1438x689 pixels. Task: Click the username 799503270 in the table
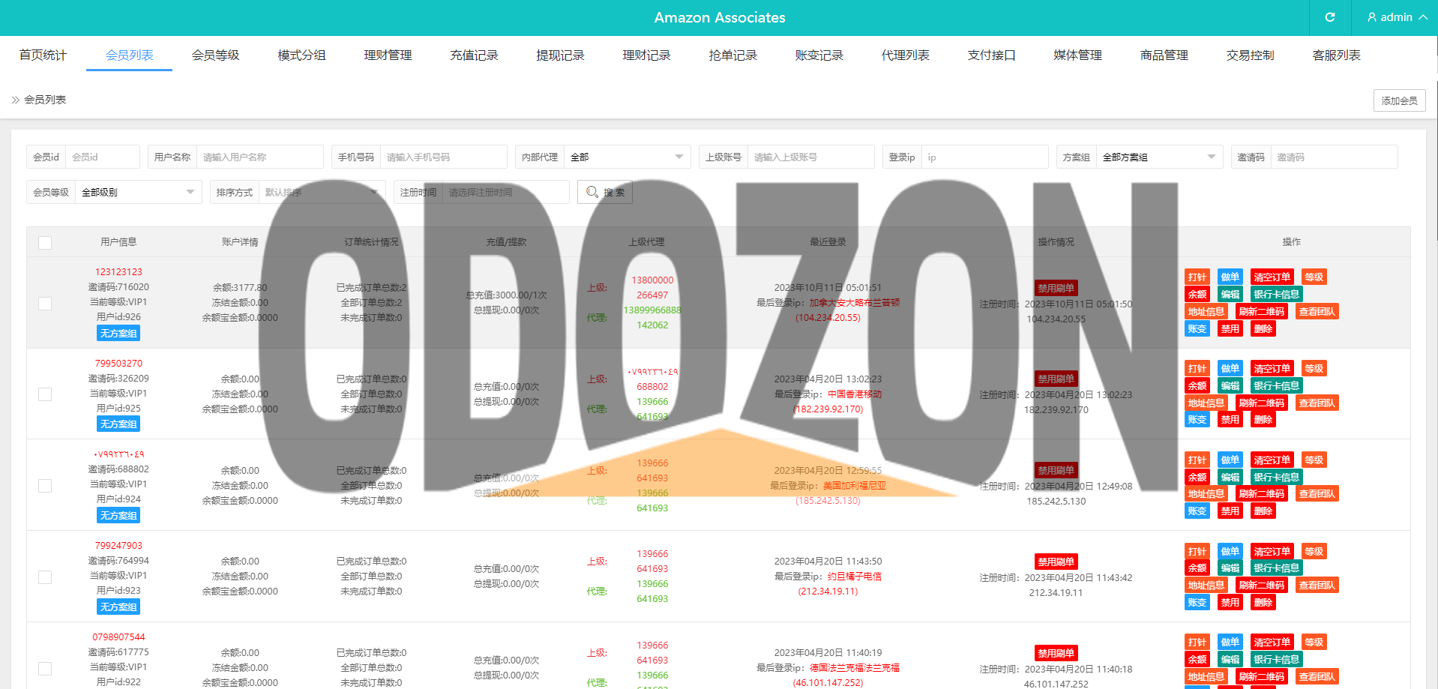click(118, 363)
